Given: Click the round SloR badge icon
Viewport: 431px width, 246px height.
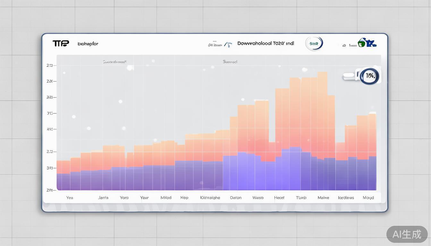Looking at the screenshot, I should [x=314, y=44].
